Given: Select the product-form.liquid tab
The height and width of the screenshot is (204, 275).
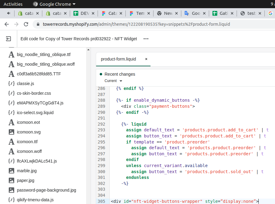Looking at the screenshot, I should pos(118,59).
